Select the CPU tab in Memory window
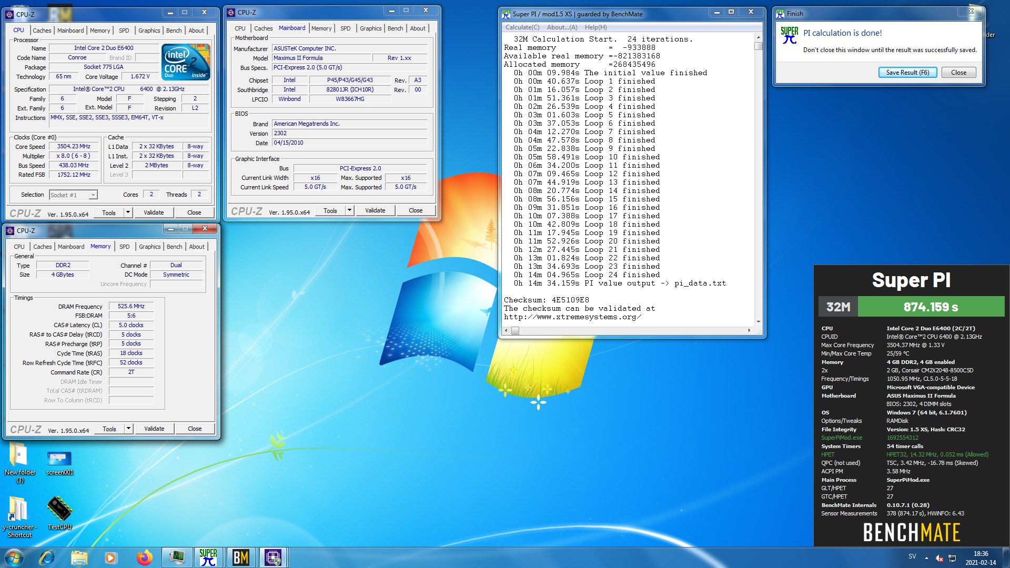This screenshot has height=568, width=1010. click(19, 247)
